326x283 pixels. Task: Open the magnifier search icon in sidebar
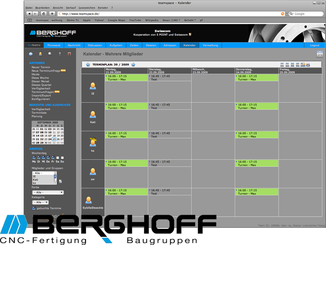click(x=50, y=54)
